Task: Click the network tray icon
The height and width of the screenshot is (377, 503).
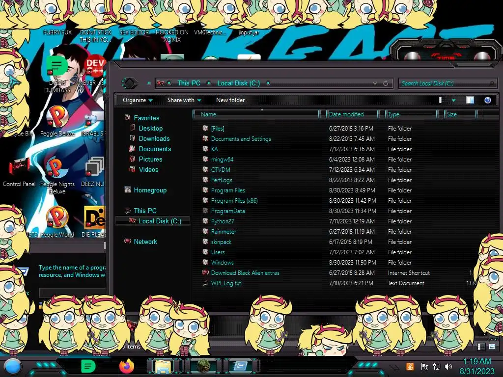Action: pos(437,366)
